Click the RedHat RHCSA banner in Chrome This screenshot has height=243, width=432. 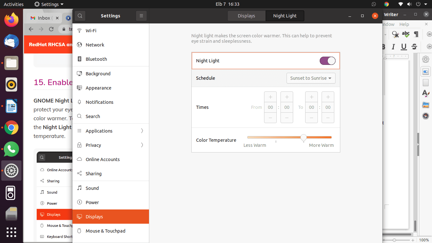[48, 44]
